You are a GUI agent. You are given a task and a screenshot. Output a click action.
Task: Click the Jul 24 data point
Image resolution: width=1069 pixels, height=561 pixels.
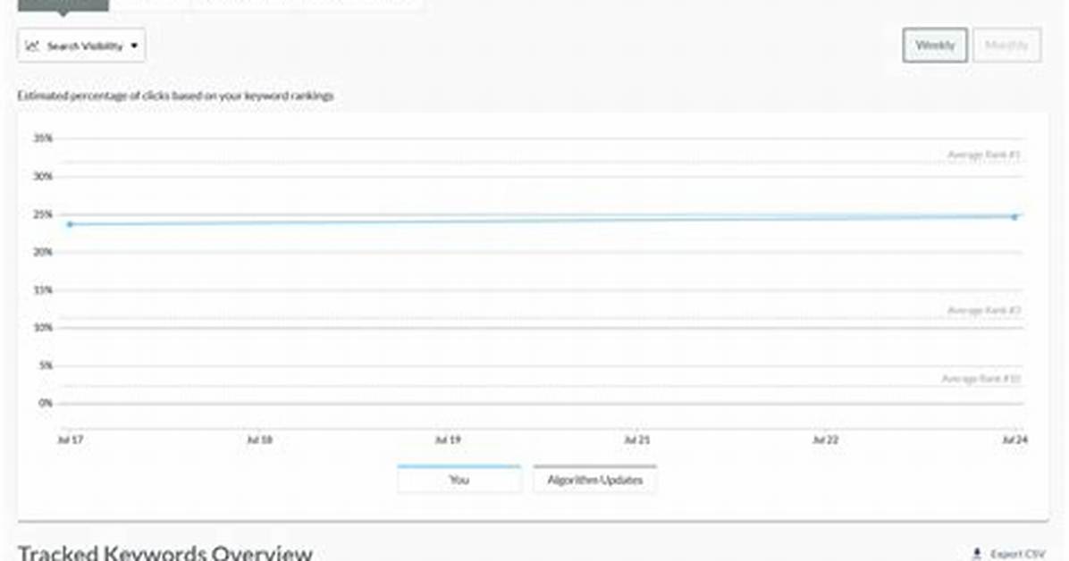pyautogui.click(x=1014, y=217)
